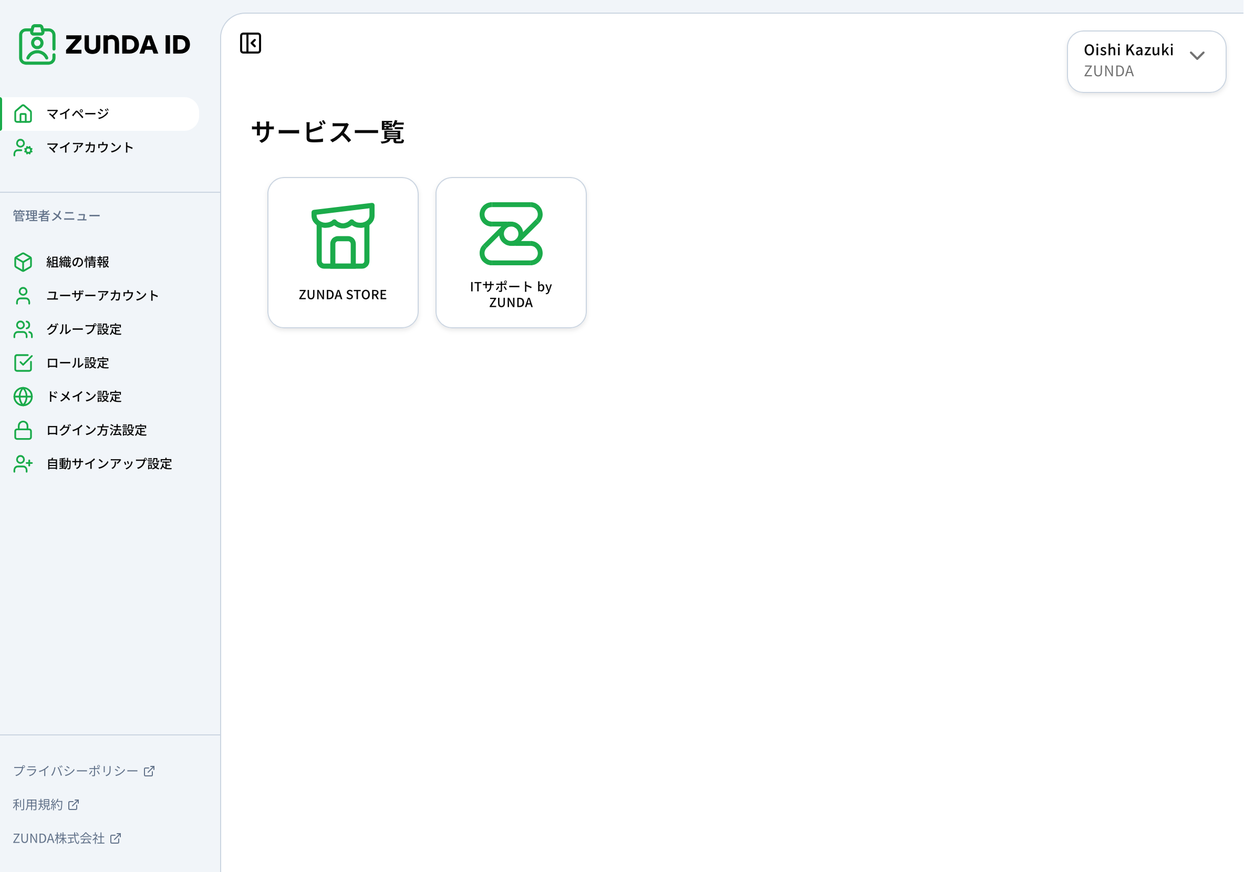The width and height of the screenshot is (1244, 872).
Task: Click the checkbox icon for ロール設定
Action: tap(23, 363)
